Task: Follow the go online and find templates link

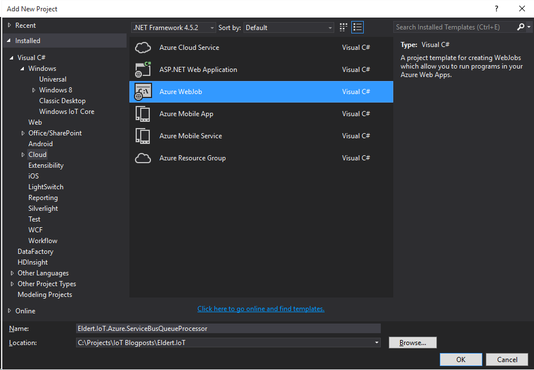Action: (x=260, y=309)
